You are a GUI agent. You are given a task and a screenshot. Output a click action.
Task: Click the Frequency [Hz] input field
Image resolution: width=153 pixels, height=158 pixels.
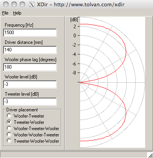(30, 33)
